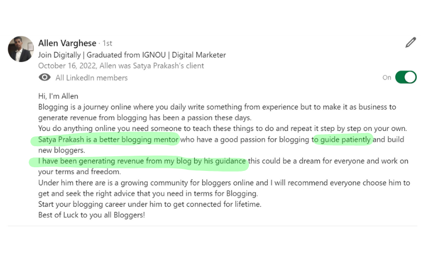Select the October 16, 2022 relationship line
This screenshot has height=263, width=421.
pyautogui.click(x=121, y=66)
